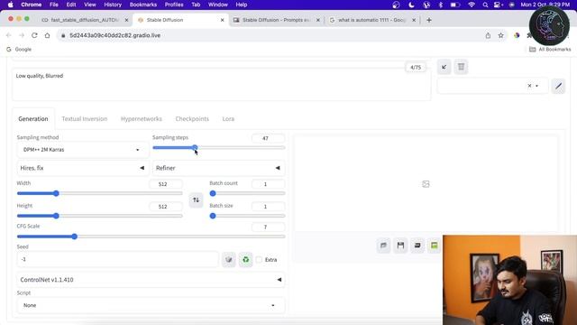
Task: Click the Width slider handle
Action: (x=56, y=193)
